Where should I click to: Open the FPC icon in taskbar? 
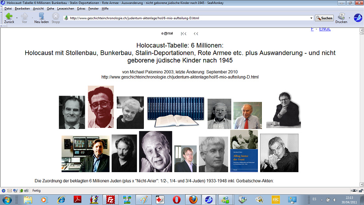[x=276, y=200]
